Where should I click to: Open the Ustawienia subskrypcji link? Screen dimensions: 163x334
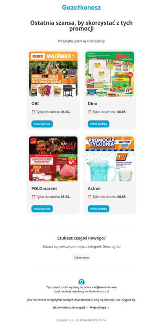point(69,307)
